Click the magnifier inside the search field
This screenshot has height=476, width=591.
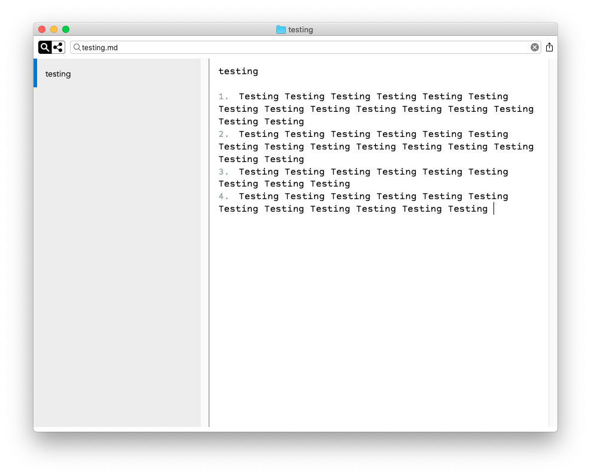click(77, 47)
